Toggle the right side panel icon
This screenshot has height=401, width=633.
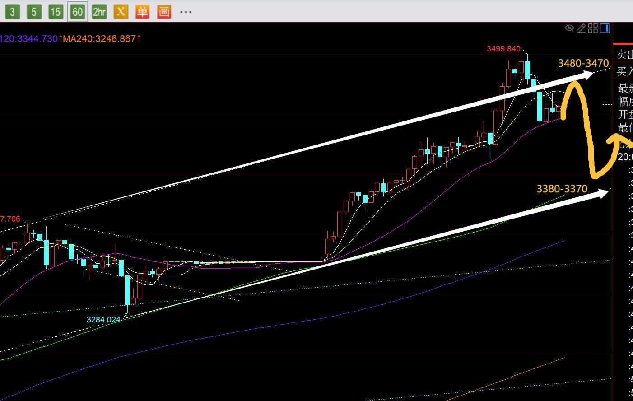pyautogui.click(x=605, y=28)
